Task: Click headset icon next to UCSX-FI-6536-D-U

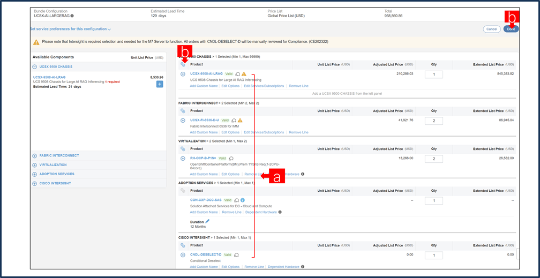Action: [234, 120]
